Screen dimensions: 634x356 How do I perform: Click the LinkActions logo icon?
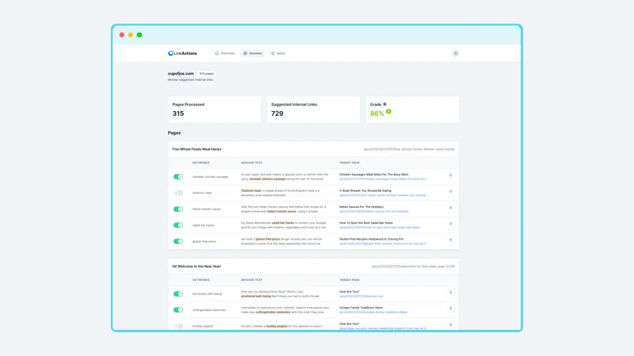(x=169, y=53)
